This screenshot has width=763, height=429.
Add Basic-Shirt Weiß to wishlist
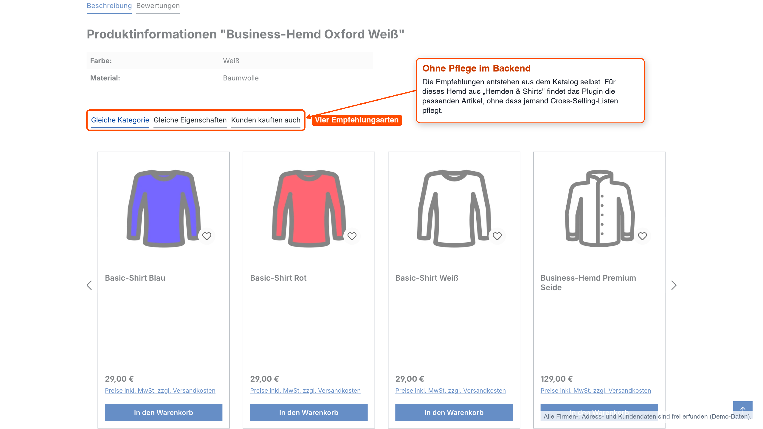tap(497, 236)
